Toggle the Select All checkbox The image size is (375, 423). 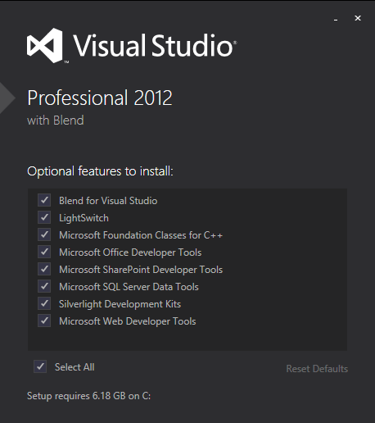click(x=40, y=366)
